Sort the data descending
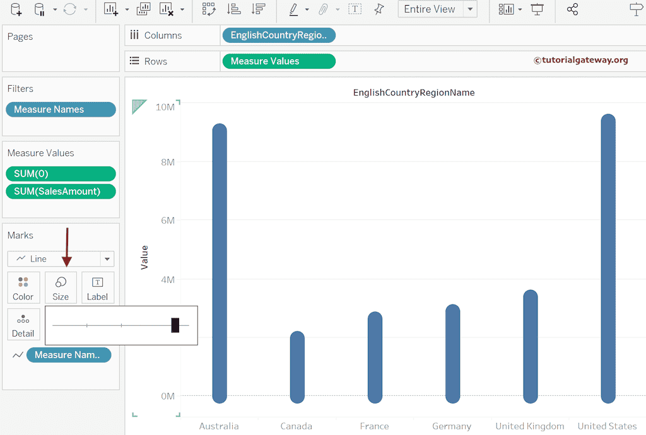Screen dimensions: 646x435 (259, 9)
